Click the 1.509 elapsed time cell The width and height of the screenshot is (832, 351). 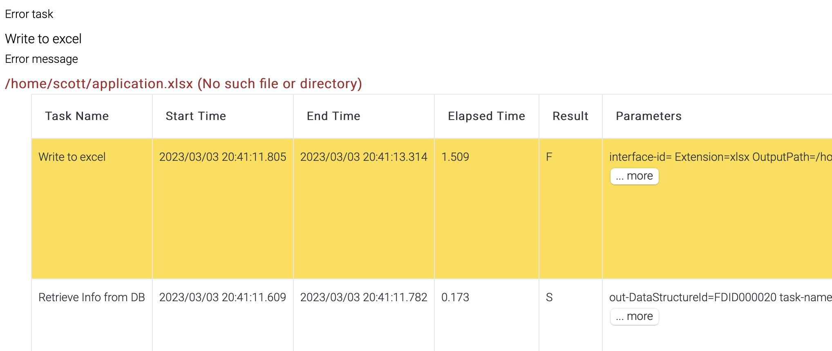(455, 157)
